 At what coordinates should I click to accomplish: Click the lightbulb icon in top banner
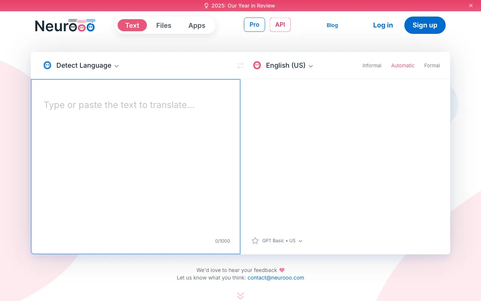[206, 6]
